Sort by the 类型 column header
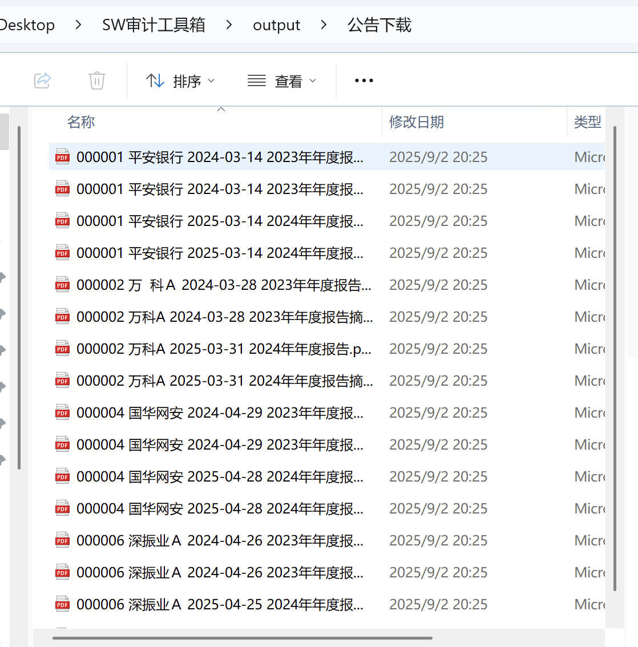 (x=588, y=122)
